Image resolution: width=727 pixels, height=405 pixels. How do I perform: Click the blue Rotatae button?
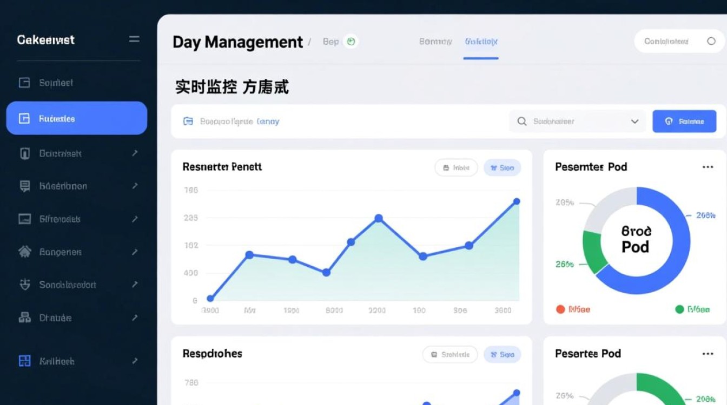point(684,122)
